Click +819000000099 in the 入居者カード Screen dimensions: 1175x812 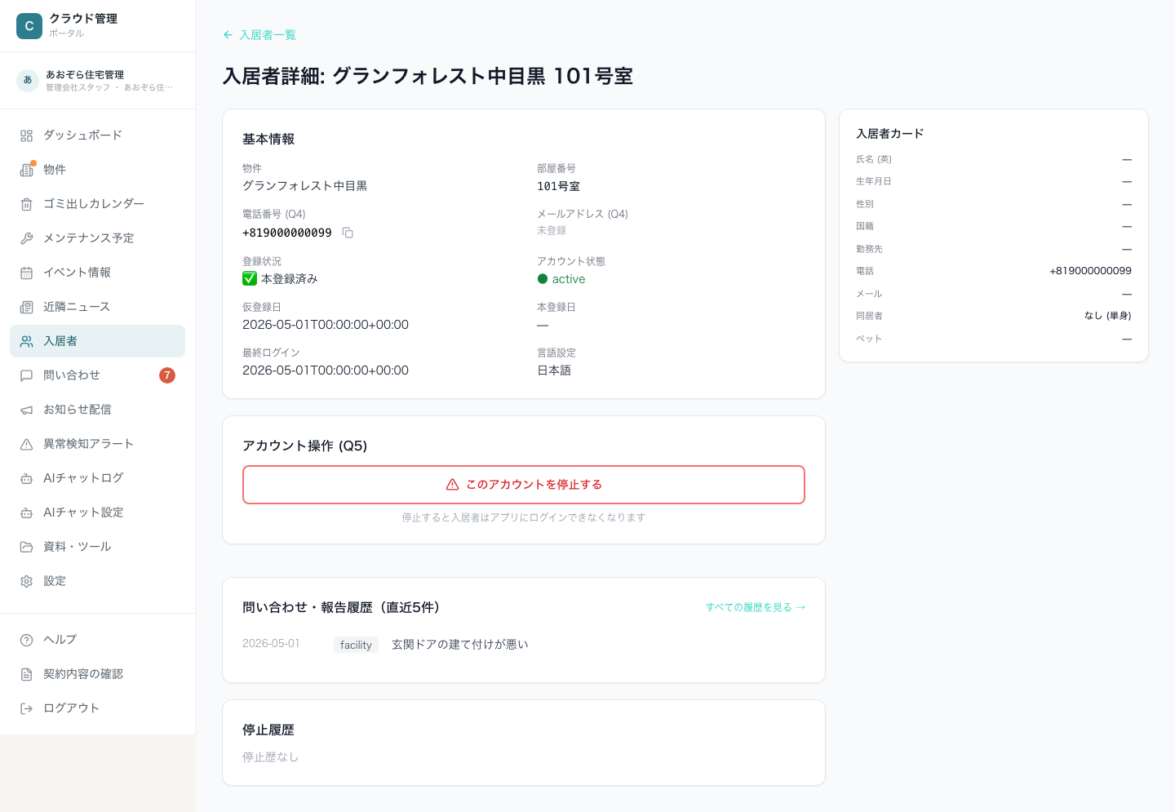point(1090,271)
